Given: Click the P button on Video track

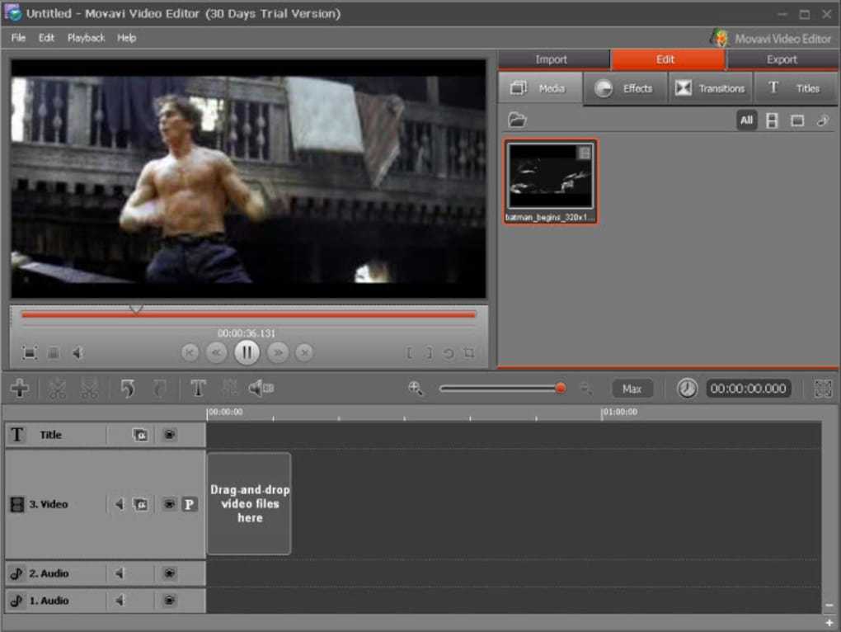Looking at the screenshot, I should coord(190,504).
